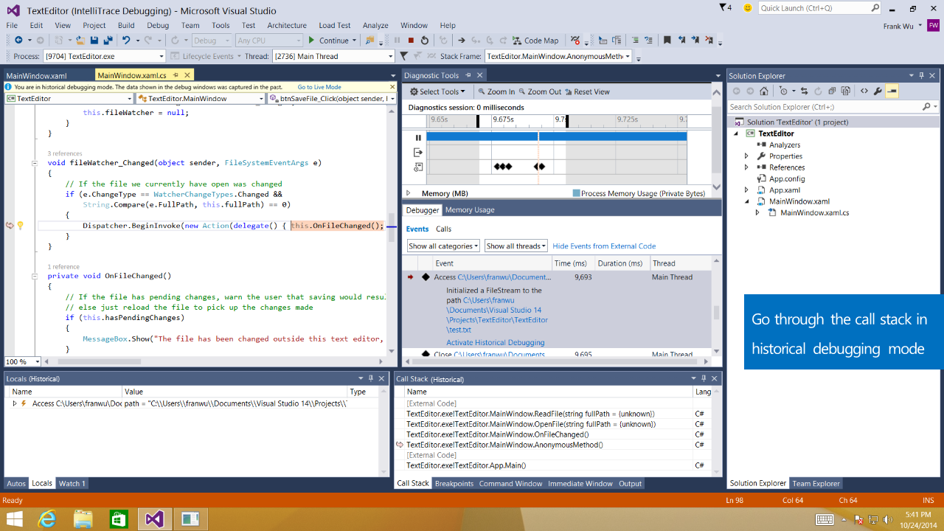The image size is (944, 531).
Task: Switch to the MainWindow.xaml editor tab
Action: click(x=36, y=75)
